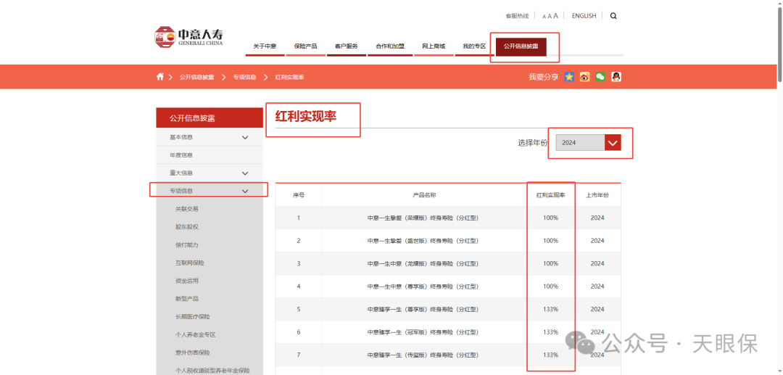
Task: Go to 网上商城 tab
Action: tap(434, 46)
